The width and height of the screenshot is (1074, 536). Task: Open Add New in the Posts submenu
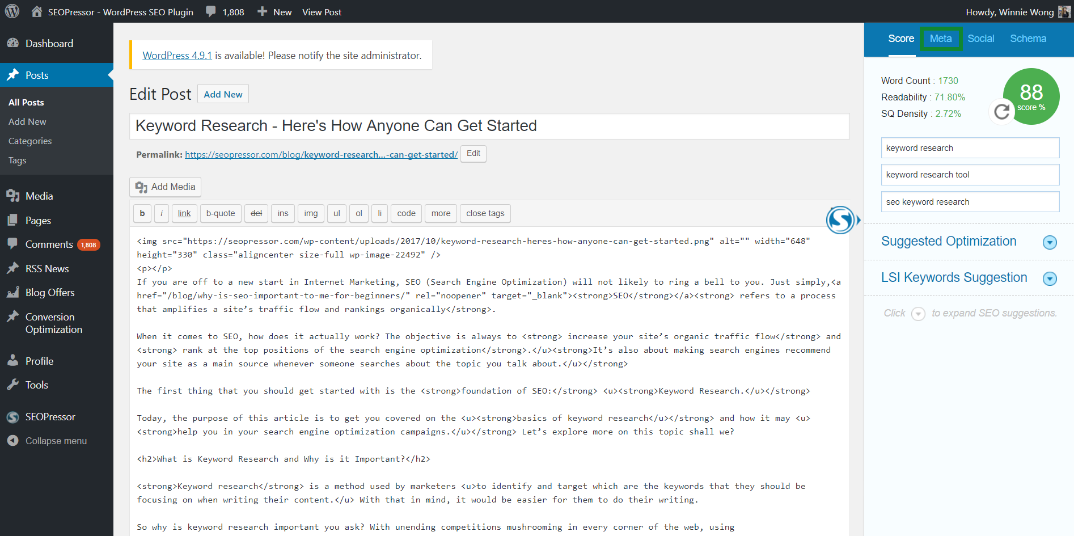pyautogui.click(x=27, y=121)
